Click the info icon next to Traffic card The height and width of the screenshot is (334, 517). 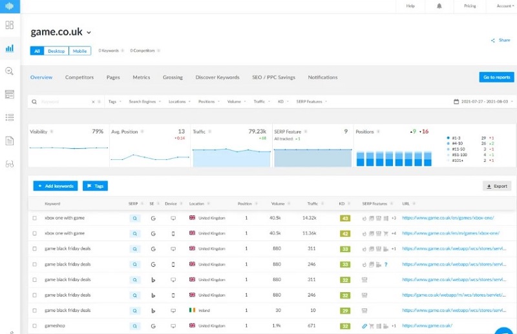(209, 132)
